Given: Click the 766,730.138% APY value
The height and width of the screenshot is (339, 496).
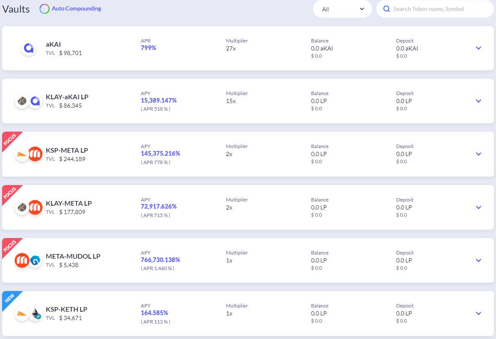Looking at the screenshot, I should (161, 260).
